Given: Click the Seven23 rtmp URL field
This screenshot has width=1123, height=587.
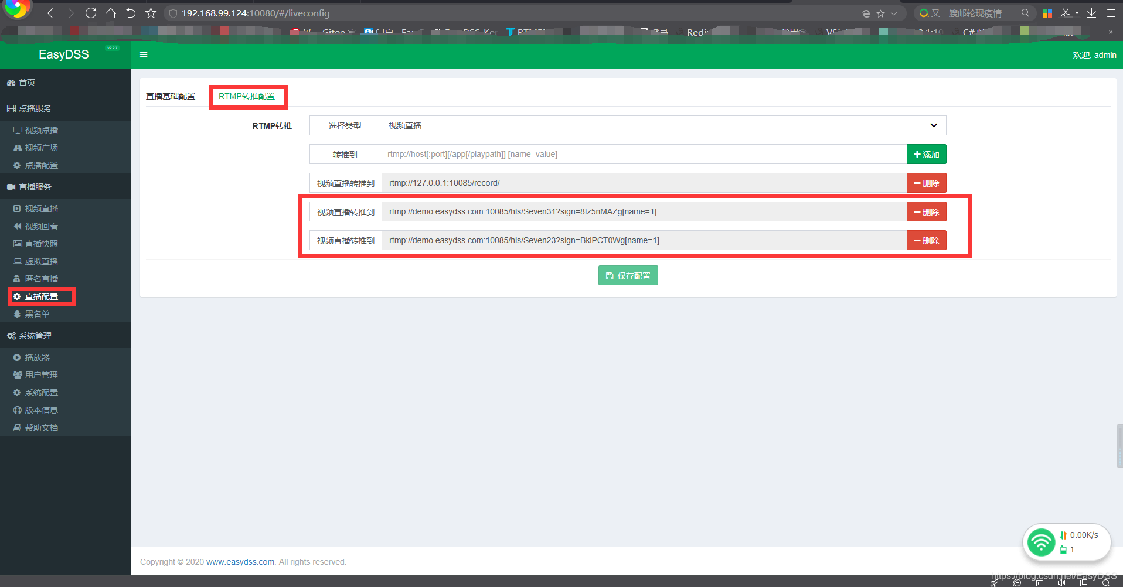Looking at the screenshot, I should tap(644, 240).
